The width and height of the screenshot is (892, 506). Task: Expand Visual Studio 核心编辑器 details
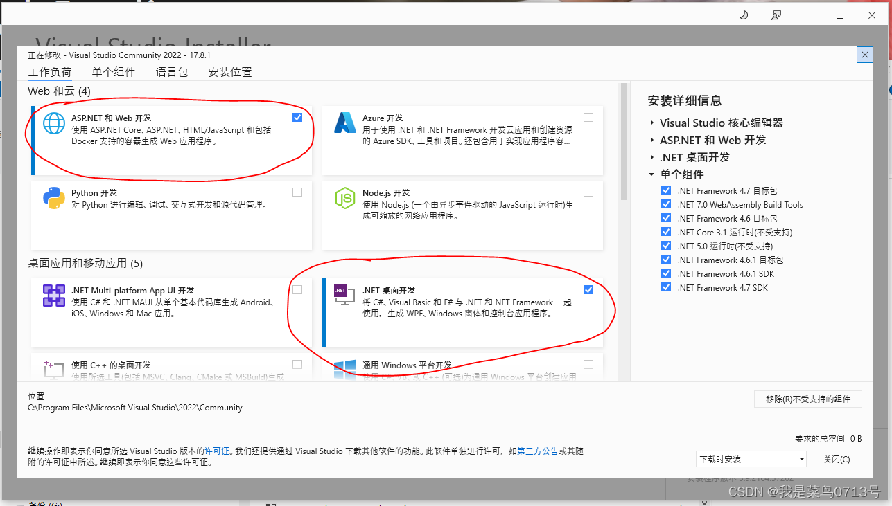click(x=652, y=123)
